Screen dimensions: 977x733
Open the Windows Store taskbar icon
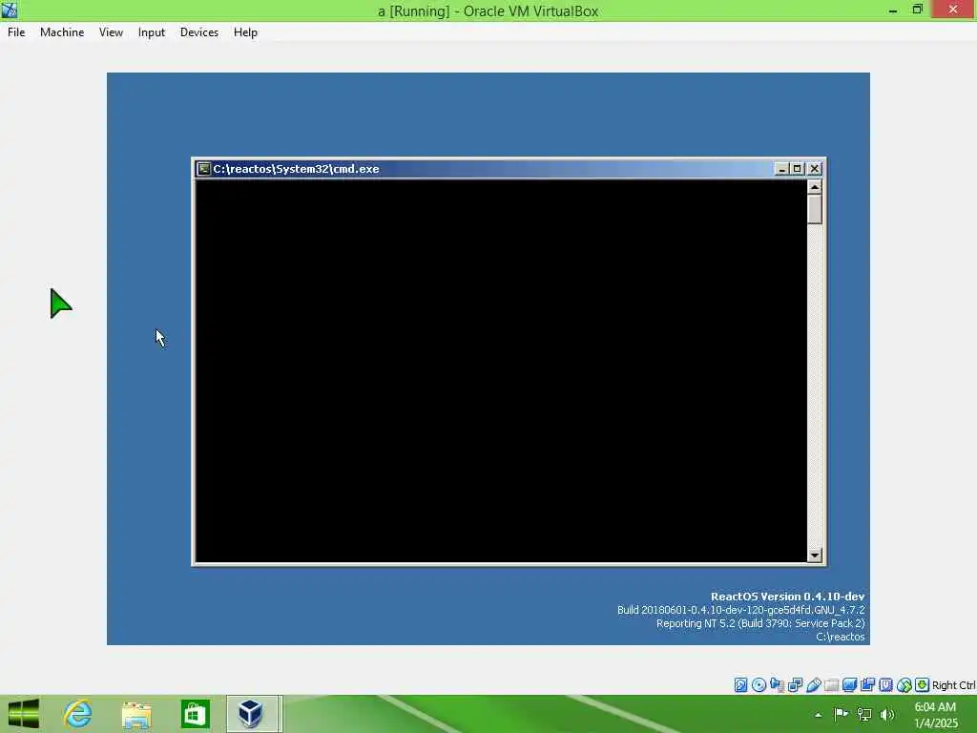point(195,714)
